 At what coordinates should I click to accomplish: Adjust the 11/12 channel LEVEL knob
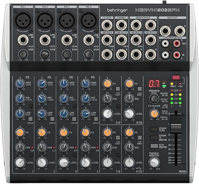coord(129,162)
